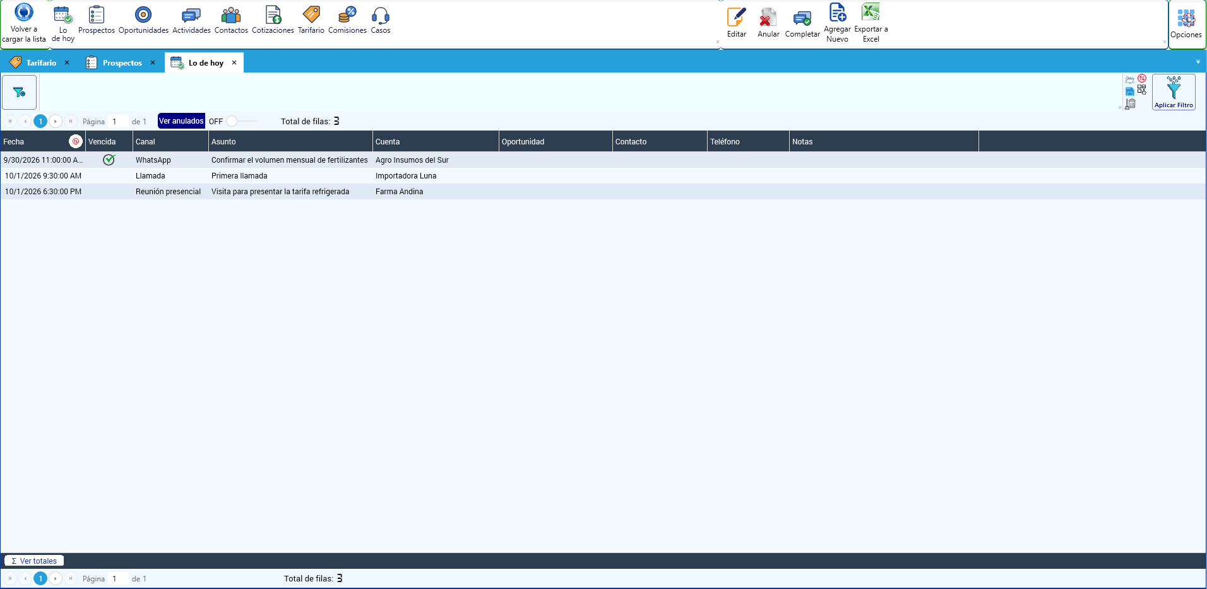
Task: Click the blue save-filter floppy icon
Action: (1130, 92)
